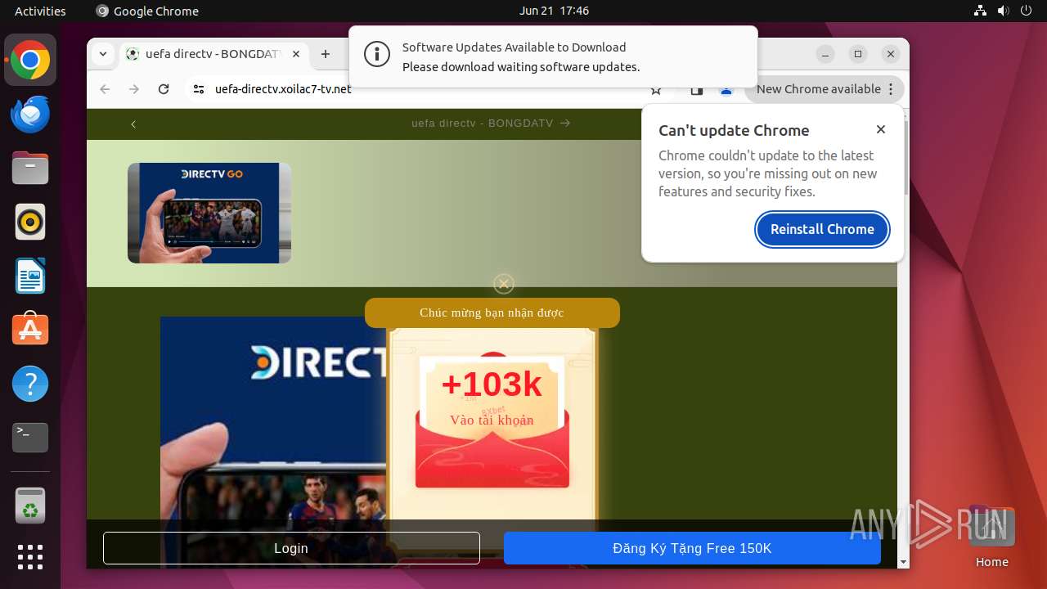Click the page scrollbar down arrow
Viewport: 1047px width, 589px height.
pos(903,562)
